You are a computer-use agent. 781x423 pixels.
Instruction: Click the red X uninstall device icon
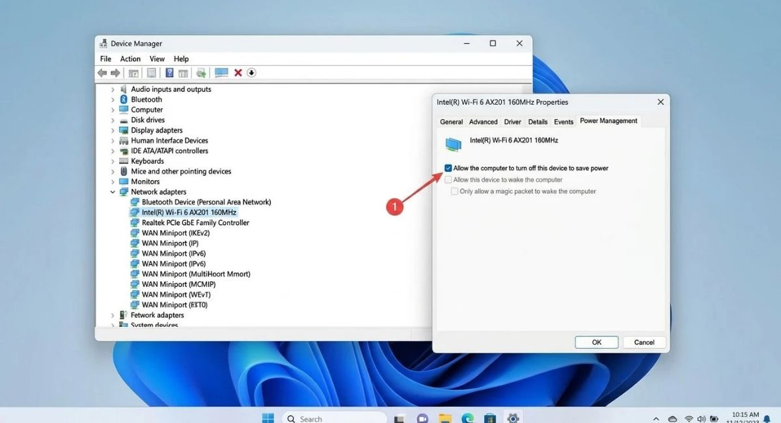click(238, 73)
